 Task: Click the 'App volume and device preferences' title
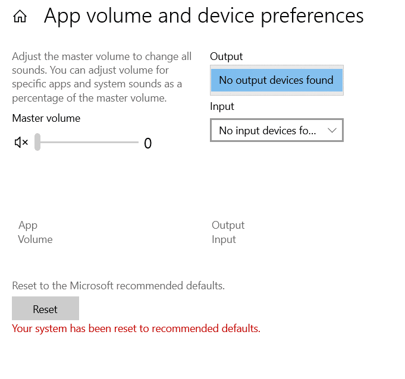(x=203, y=15)
